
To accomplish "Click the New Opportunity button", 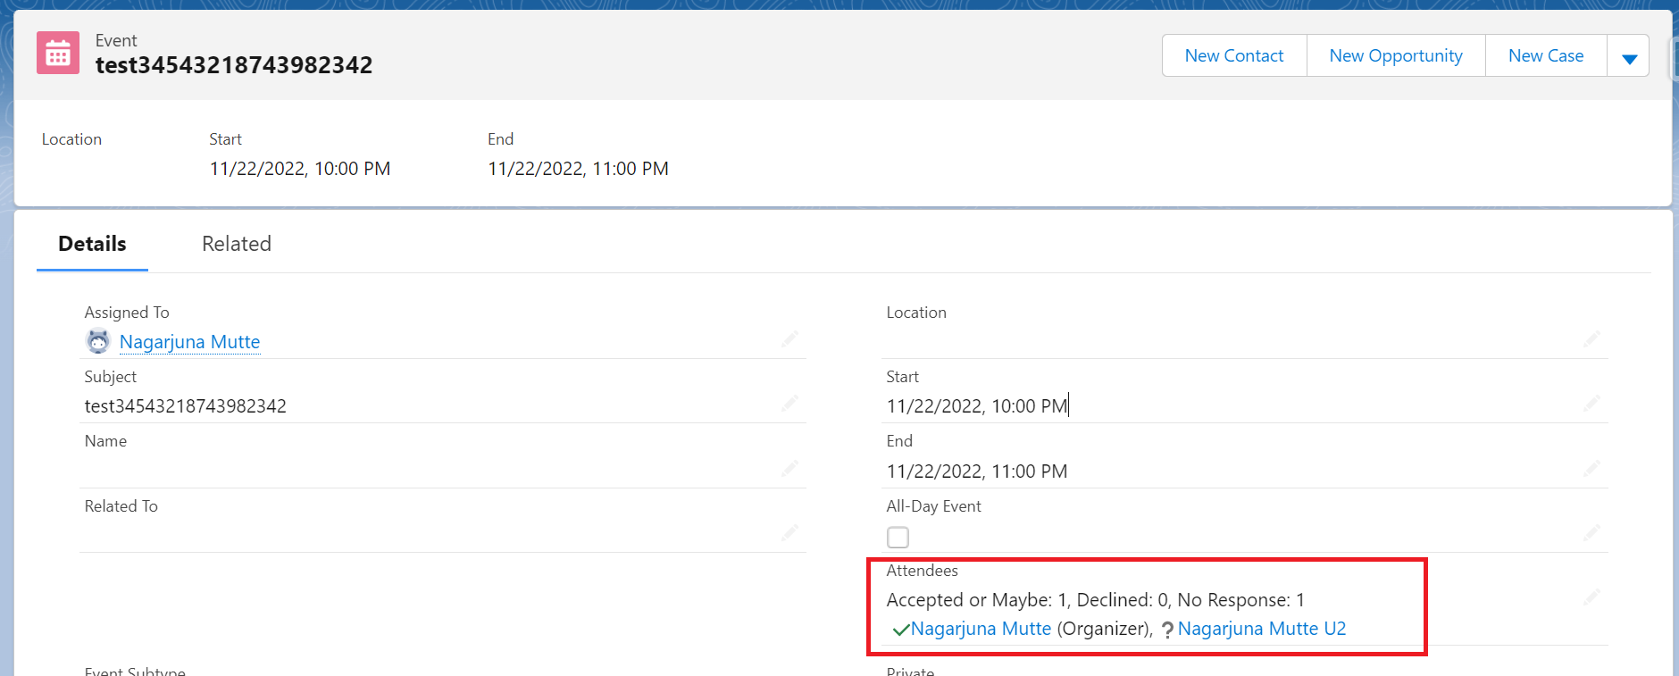I will (x=1395, y=56).
